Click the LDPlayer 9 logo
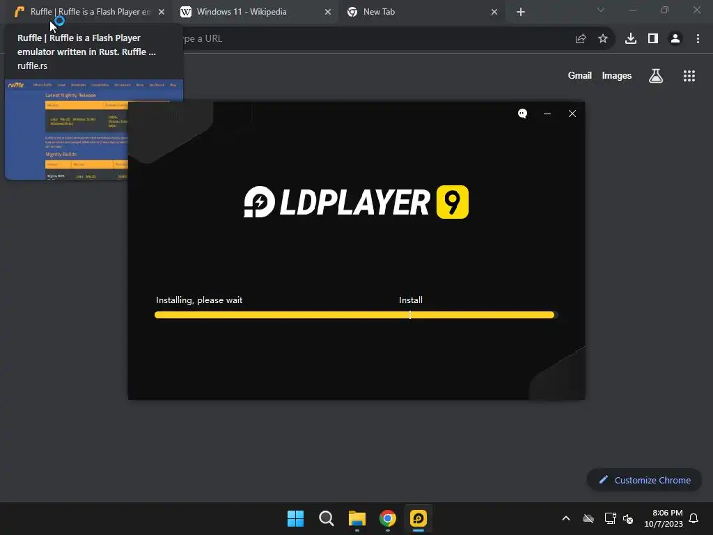This screenshot has width=713, height=535. (x=356, y=202)
